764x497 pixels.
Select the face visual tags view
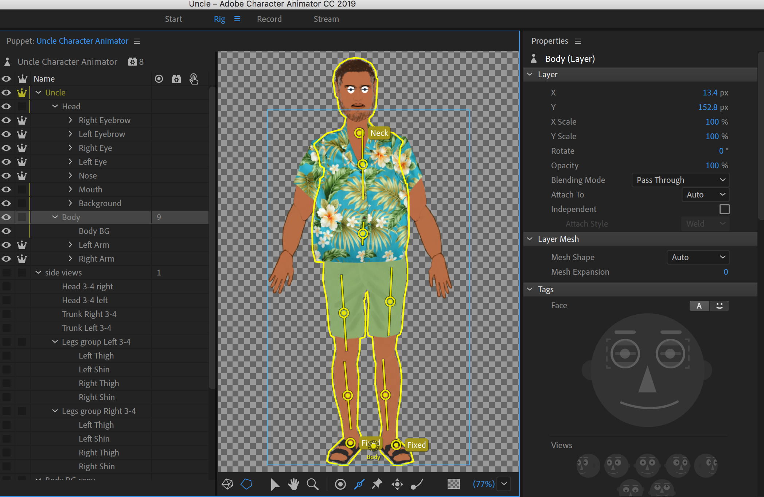(720, 306)
